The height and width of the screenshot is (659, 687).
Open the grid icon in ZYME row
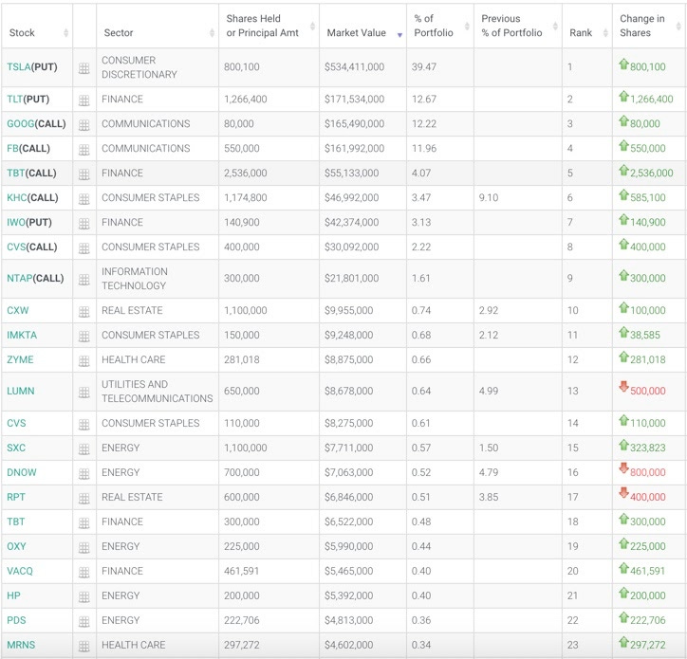[x=84, y=361]
